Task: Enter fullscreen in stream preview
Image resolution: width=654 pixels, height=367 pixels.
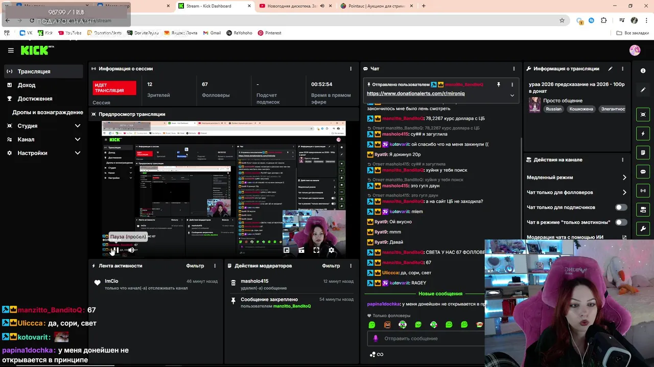Action: click(x=316, y=250)
